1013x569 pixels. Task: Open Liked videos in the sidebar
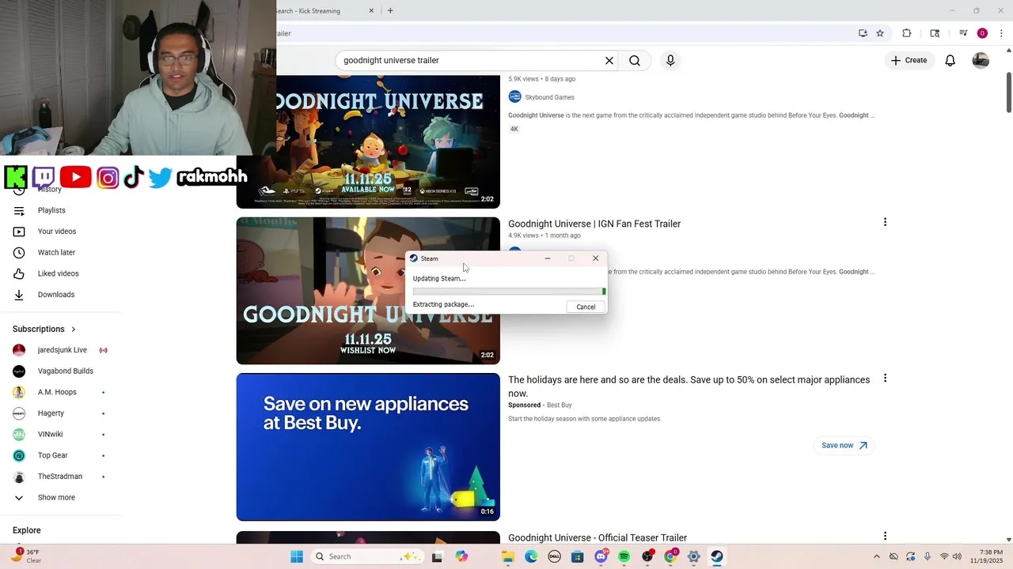pos(58,273)
